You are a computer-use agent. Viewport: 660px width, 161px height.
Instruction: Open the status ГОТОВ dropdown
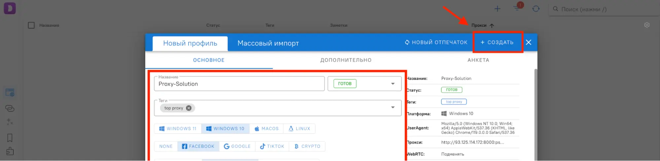[x=365, y=84]
